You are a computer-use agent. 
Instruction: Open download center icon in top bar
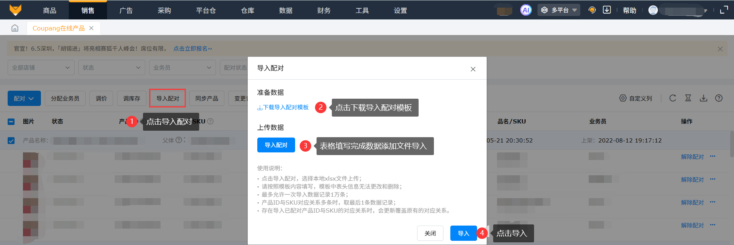pos(607,10)
